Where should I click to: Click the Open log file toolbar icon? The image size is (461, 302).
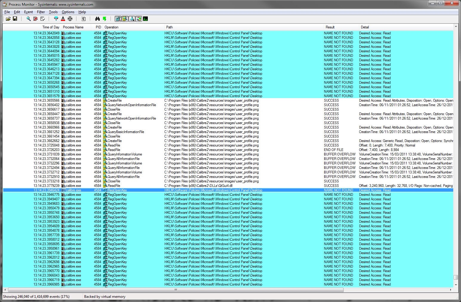(8, 19)
